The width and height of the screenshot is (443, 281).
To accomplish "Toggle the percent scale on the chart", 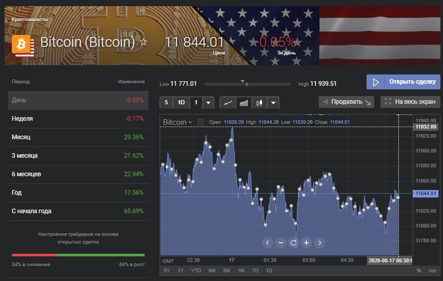I will (418, 270).
